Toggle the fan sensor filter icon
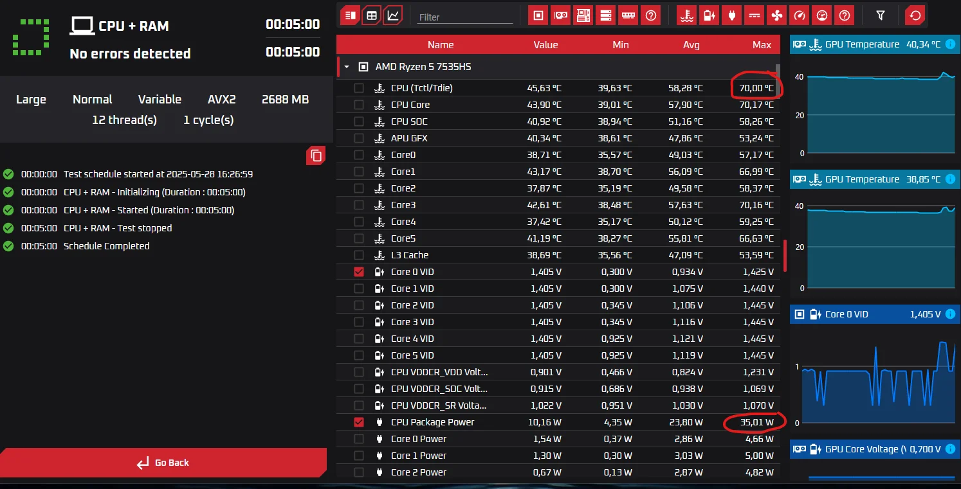961x489 pixels. click(777, 15)
